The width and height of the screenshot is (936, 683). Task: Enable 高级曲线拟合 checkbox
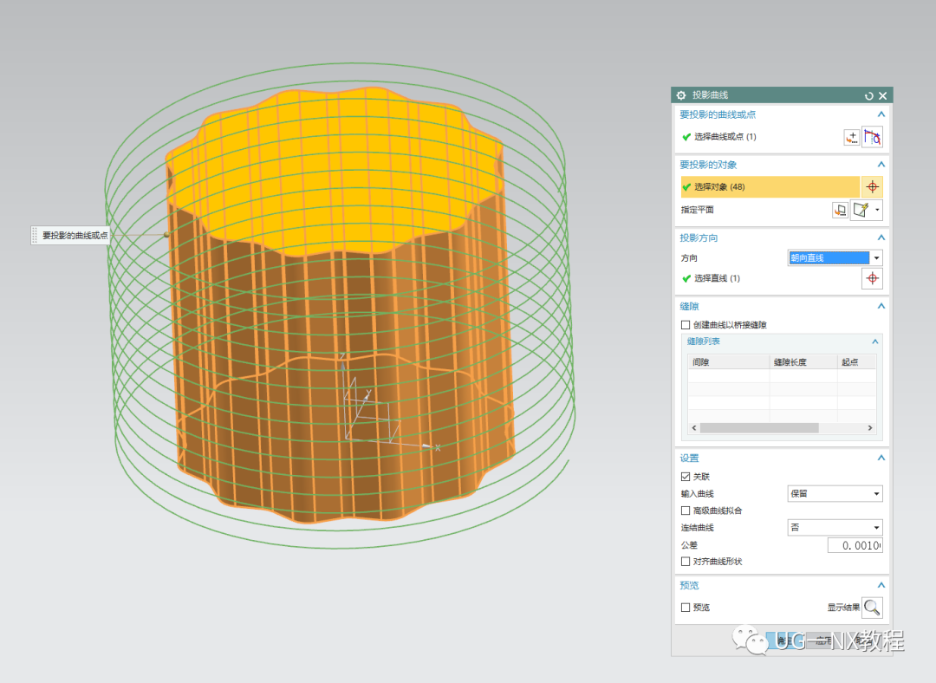point(686,511)
